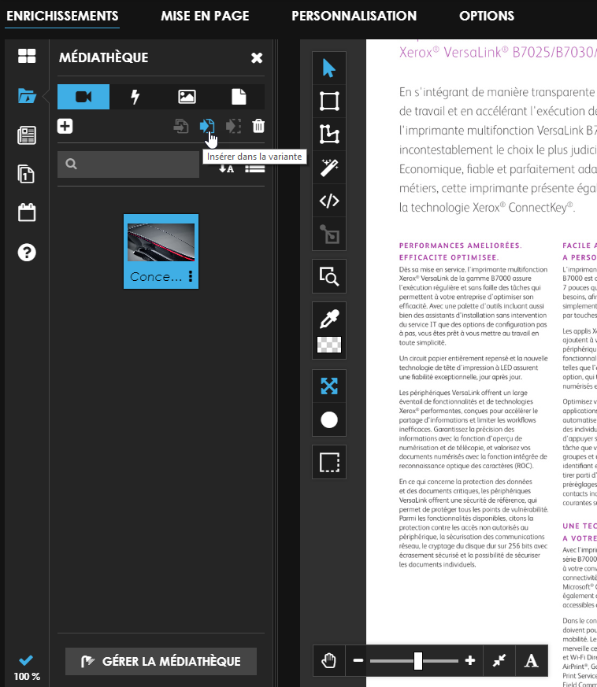This screenshot has height=687, width=597.
Task: Click the greyed-out dashed insert icon
Action: tap(233, 126)
